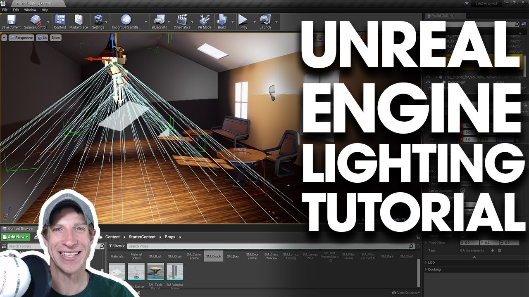The height and width of the screenshot is (297, 529).
Task: Click sources panel toggle icon beside Search Folders
Action: (4, 246)
